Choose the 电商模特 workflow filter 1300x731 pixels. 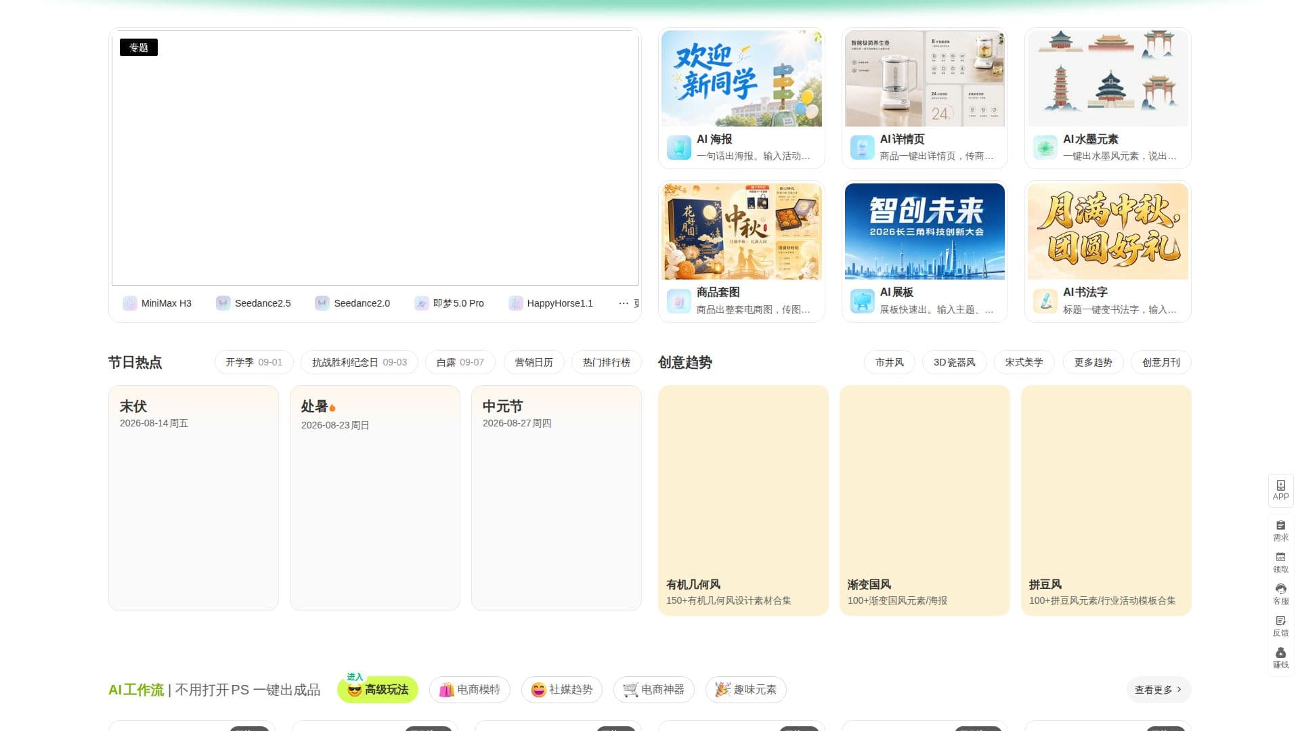469,690
